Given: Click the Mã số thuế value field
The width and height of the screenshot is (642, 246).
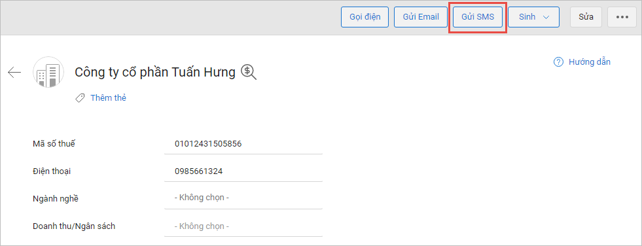Looking at the screenshot, I should (243, 144).
